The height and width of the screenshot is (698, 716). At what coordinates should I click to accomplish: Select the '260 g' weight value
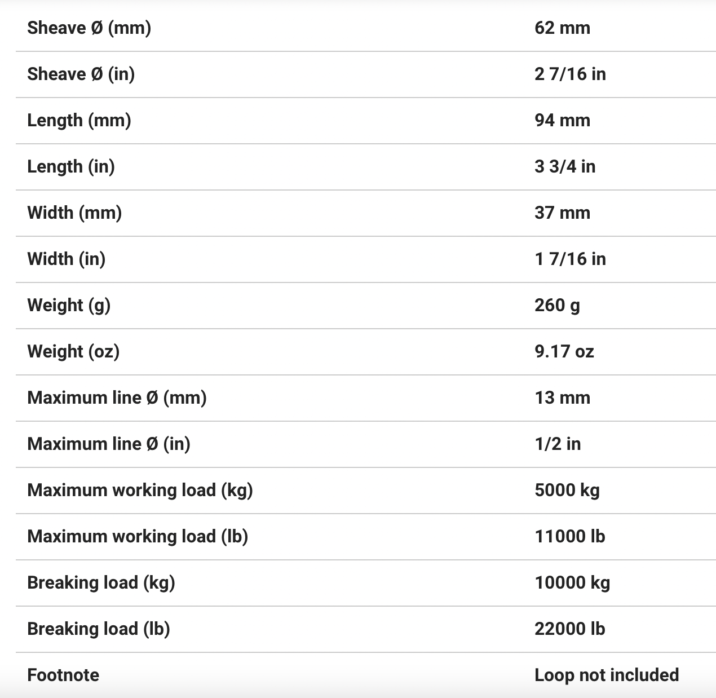(x=557, y=305)
